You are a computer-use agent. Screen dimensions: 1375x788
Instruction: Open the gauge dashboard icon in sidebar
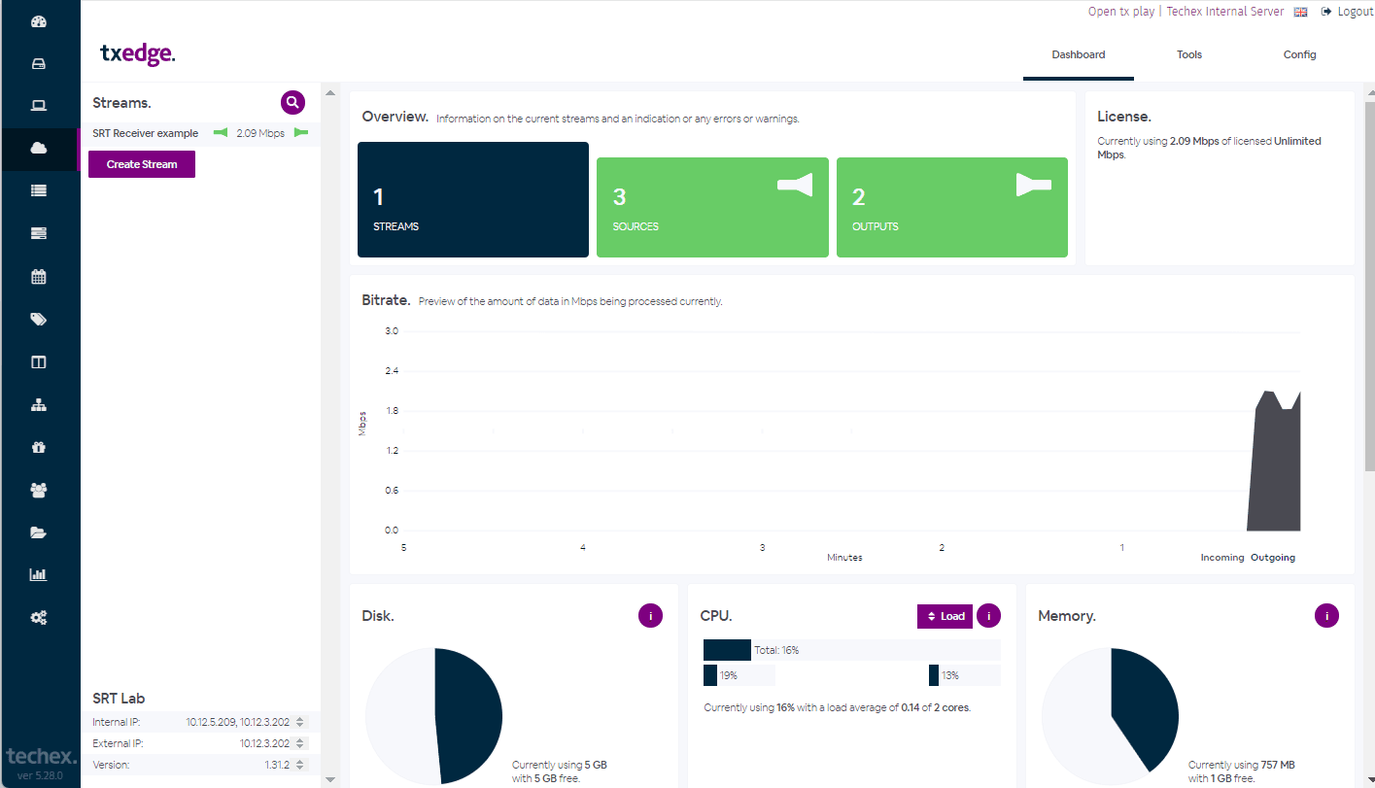pyautogui.click(x=39, y=22)
